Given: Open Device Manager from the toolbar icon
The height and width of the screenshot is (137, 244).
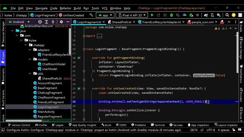Looking at the screenshot, I should (x=212, y=15).
